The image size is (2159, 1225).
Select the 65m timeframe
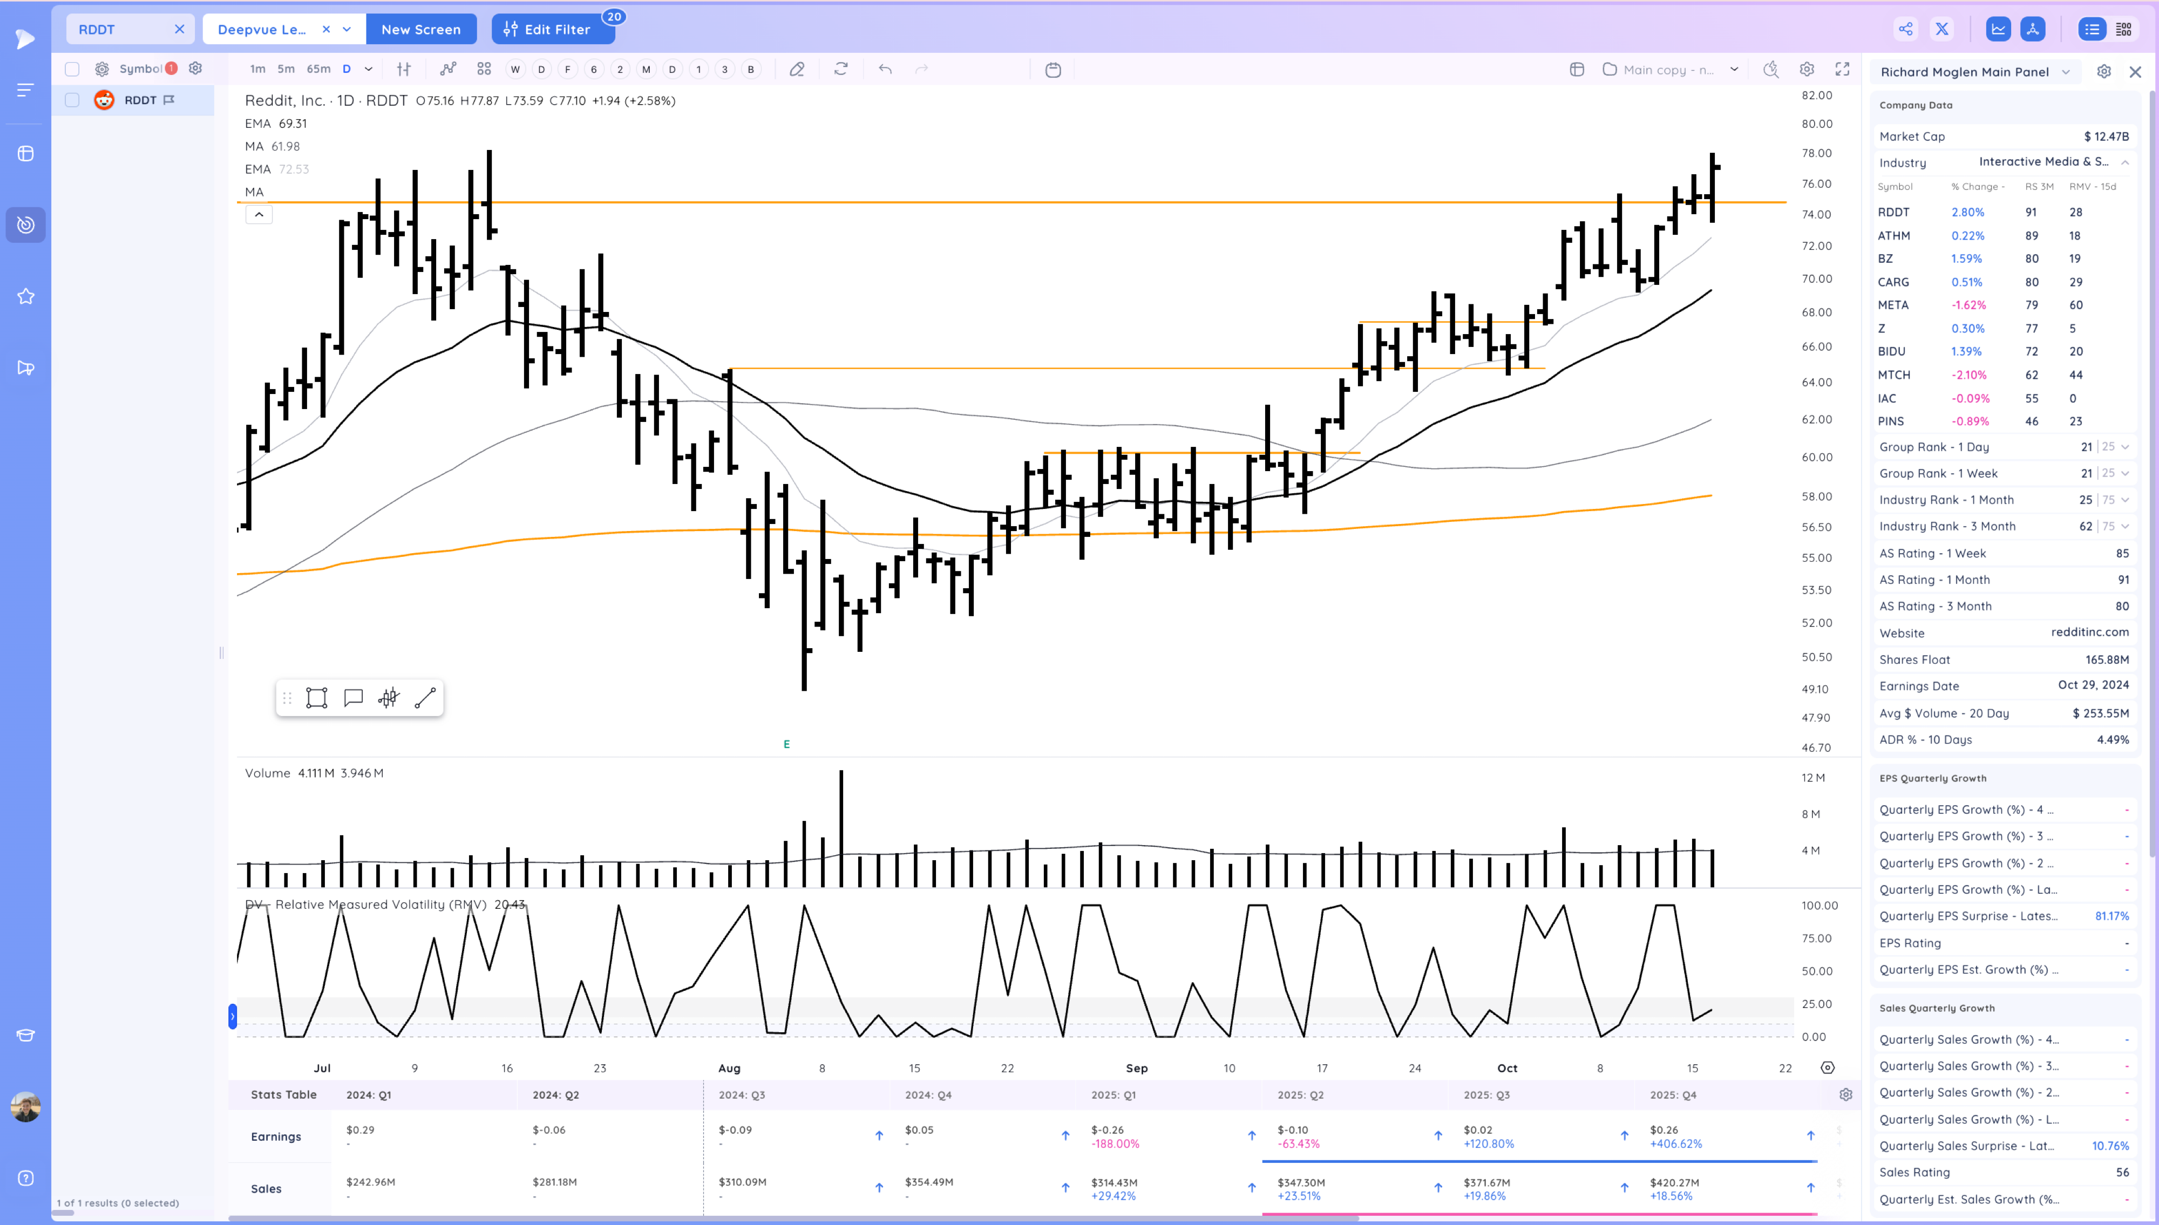[318, 70]
